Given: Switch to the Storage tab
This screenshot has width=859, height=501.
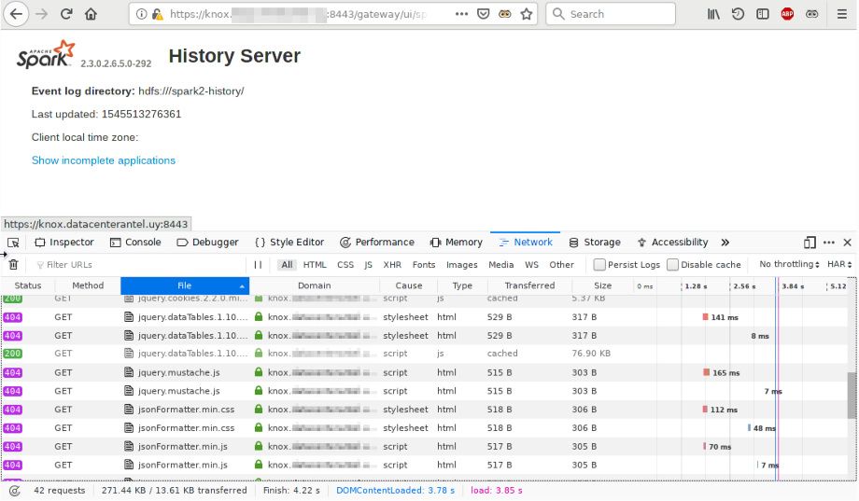Looking at the screenshot, I should [x=595, y=242].
